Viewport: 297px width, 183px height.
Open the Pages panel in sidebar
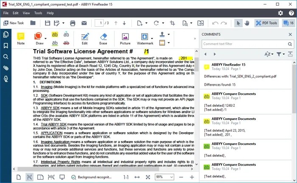click(x=6, y=34)
